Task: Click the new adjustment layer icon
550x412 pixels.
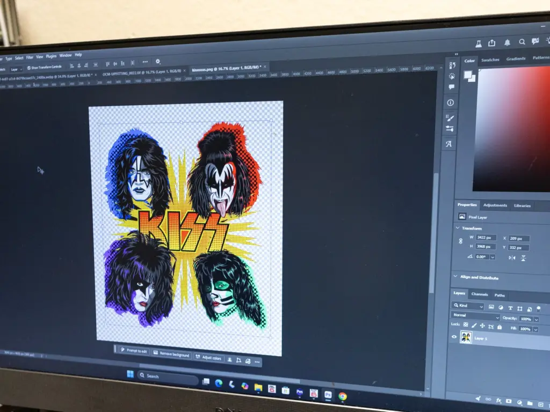Action: (x=519, y=402)
